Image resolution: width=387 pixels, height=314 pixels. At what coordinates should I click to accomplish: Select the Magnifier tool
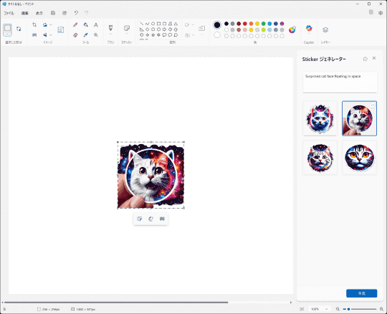point(96,35)
